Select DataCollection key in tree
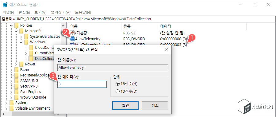The height and width of the screenshot is (117, 276). click(44, 58)
